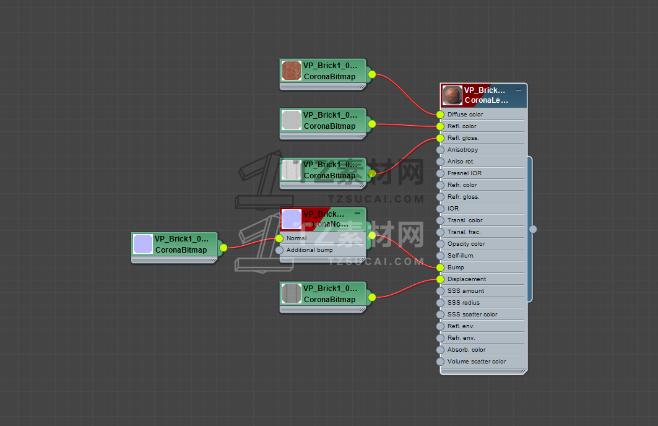The image size is (658, 426).
Task: Click the SSS scatter color input socket
Action: 440,315
